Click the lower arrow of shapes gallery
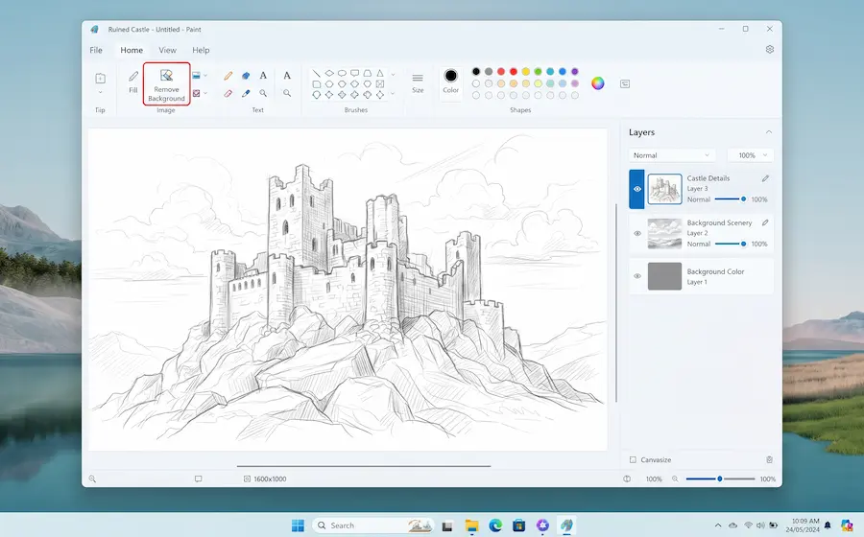The width and height of the screenshot is (864, 537). pyautogui.click(x=393, y=94)
